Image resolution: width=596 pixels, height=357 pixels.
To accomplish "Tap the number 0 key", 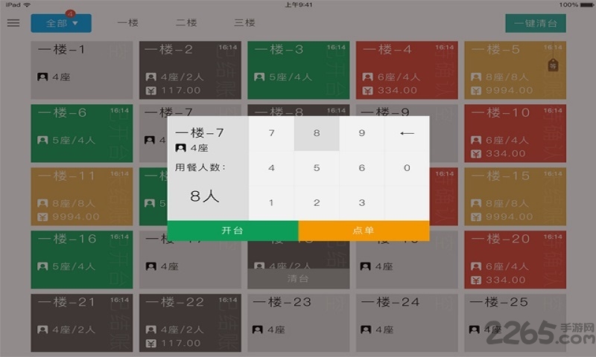I will [407, 168].
